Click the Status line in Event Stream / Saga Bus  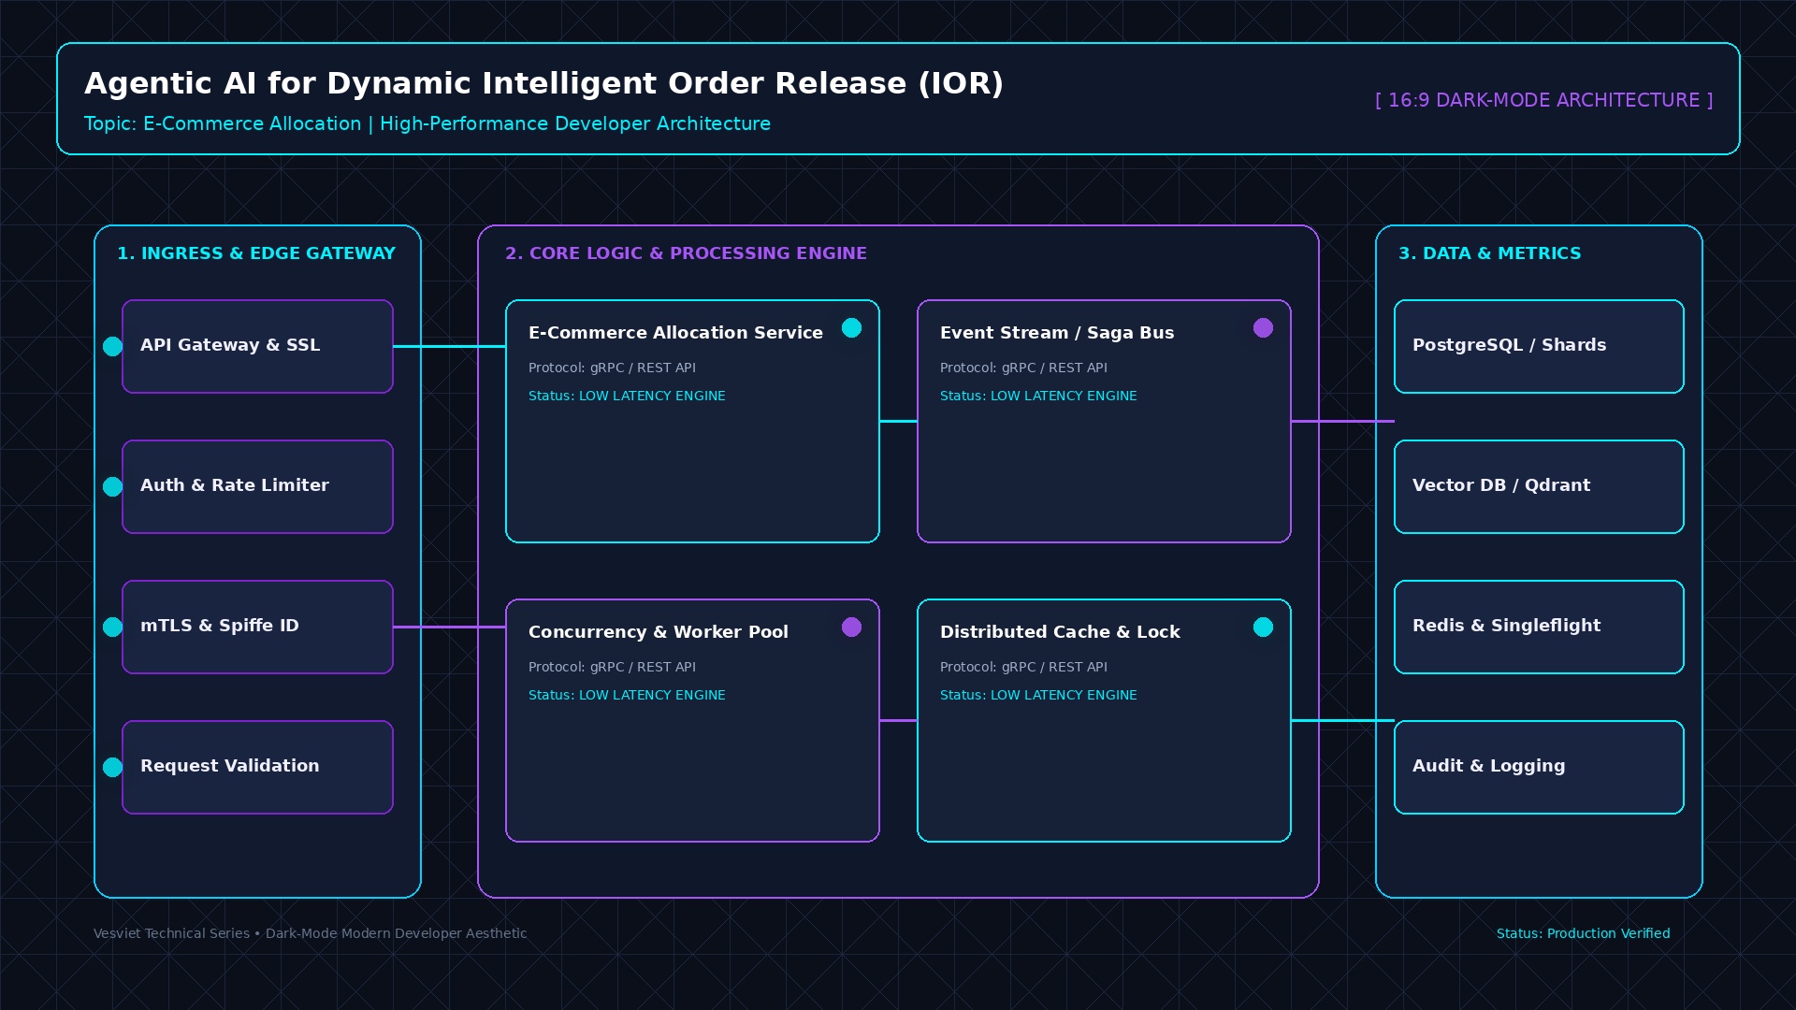pyautogui.click(x=1038, y=396)
